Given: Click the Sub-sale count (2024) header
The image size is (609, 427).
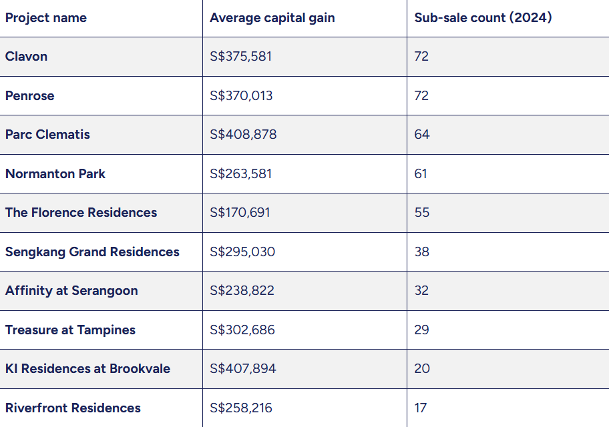Looking at the screenshot, I should (483, 18).
